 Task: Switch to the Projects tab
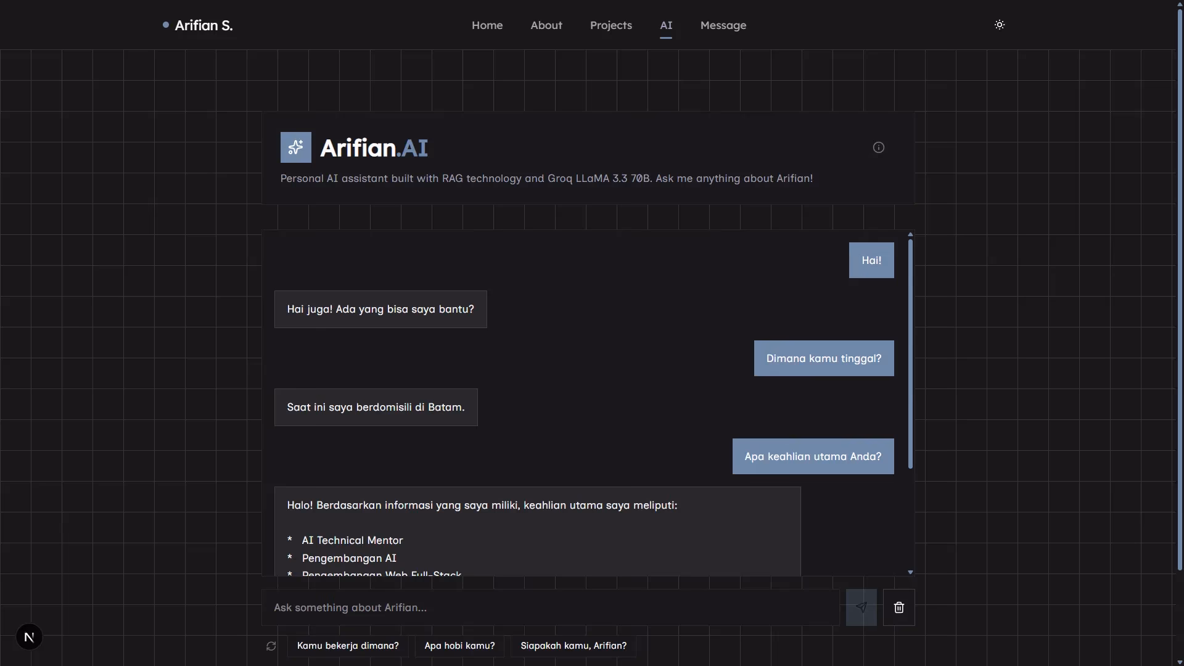coord(610,25)
